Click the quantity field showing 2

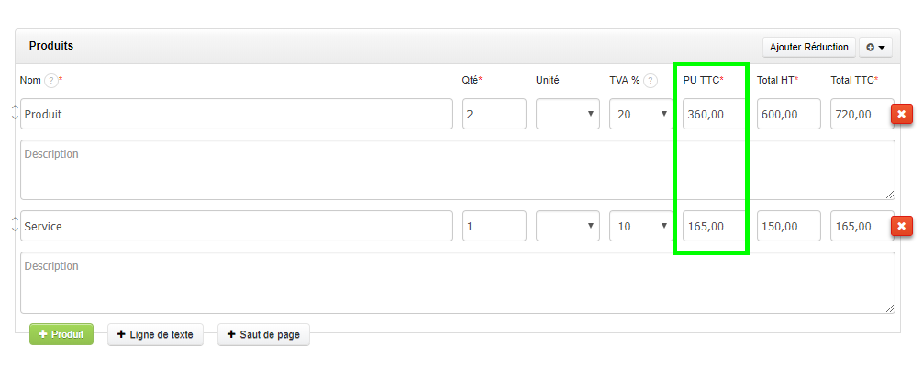coord(494,114)
